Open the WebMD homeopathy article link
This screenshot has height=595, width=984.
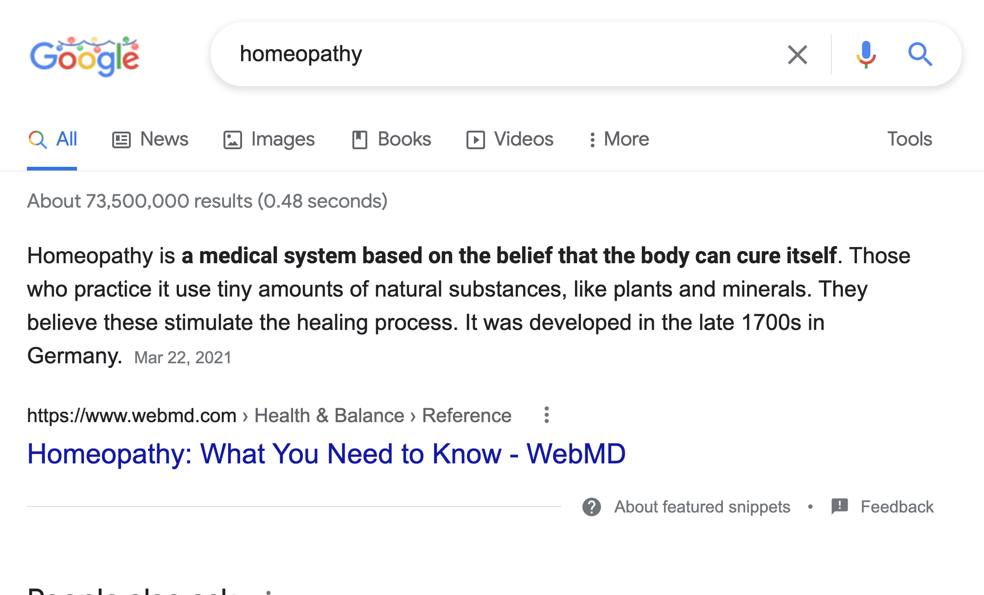[x=326, y=453]
